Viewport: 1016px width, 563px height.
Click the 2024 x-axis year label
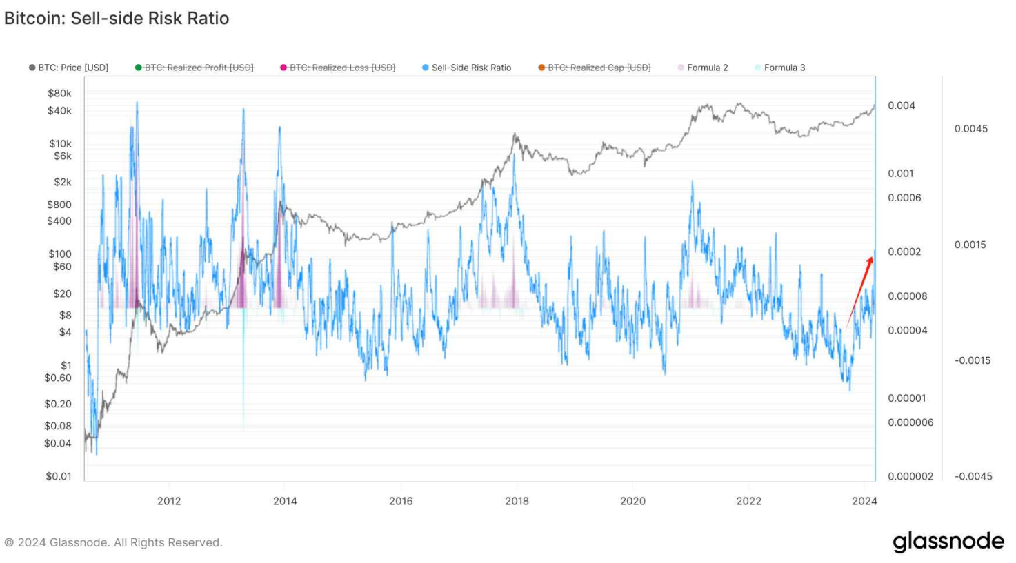click(x=864, y=501)
